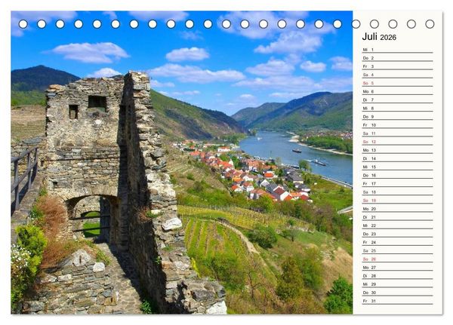The height and width of the screenshot is (325, 453).
Task: Click the castle ruin landscape photo
Action: [x=182, y=163]
